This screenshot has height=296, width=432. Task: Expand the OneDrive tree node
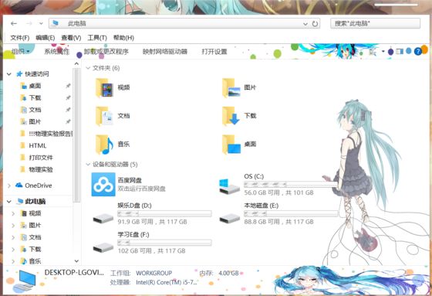9,185
